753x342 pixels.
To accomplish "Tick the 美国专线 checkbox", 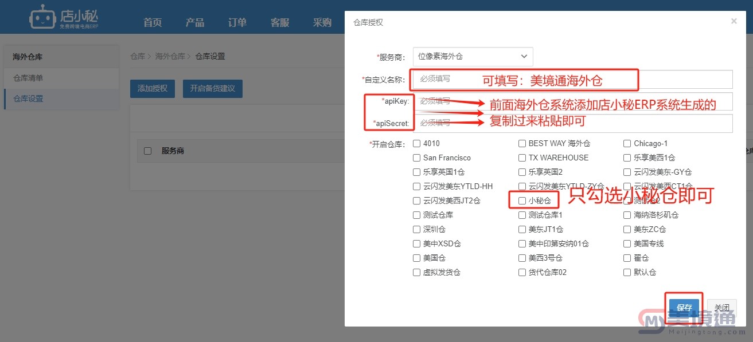I will pyautogui.click(x=627, y=243).
